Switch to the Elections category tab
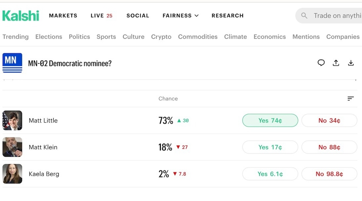Viewport: 362px width, 201px height. (49, 37)
